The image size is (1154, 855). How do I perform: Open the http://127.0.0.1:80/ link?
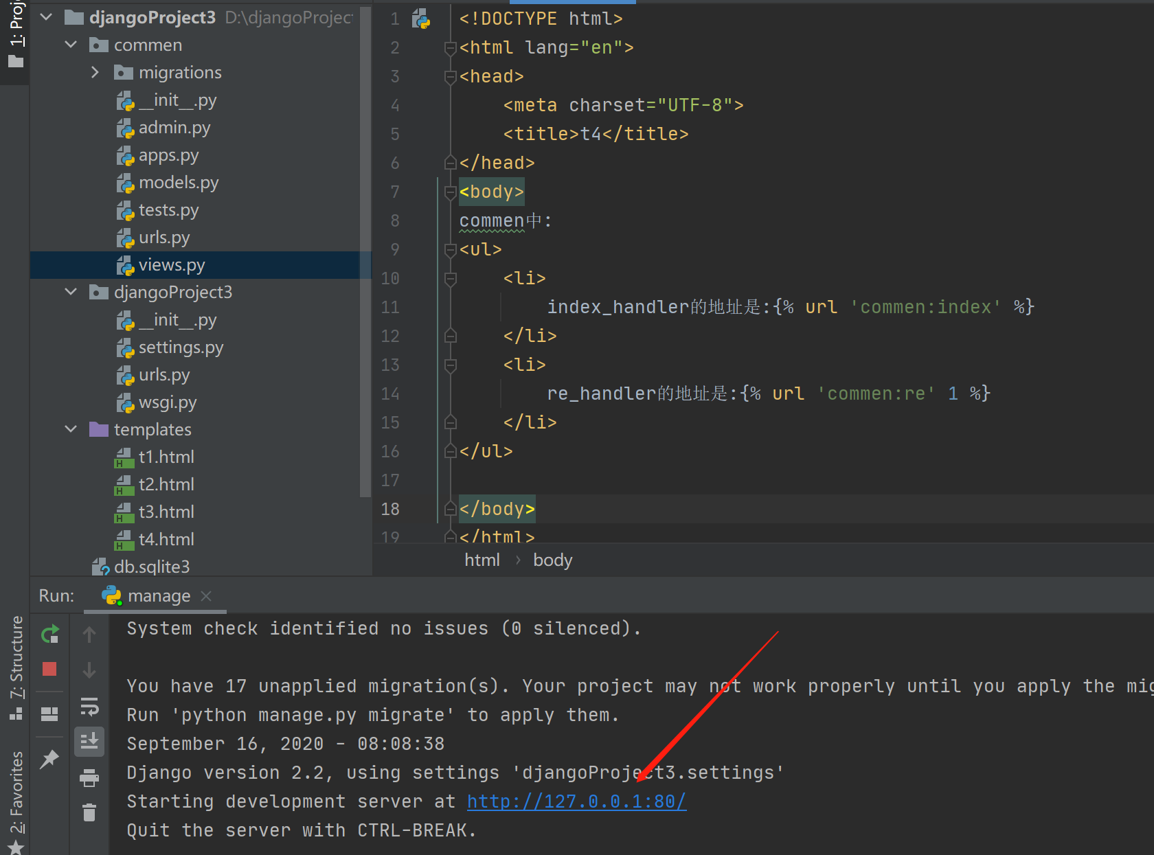pyautogui.click(x=576, y=801)
